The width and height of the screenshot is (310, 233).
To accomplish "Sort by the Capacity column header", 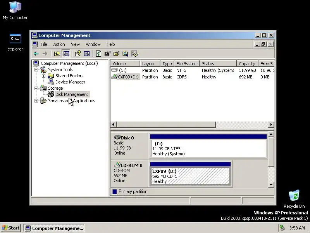I will pyautogui.click(x=247, y=64).
